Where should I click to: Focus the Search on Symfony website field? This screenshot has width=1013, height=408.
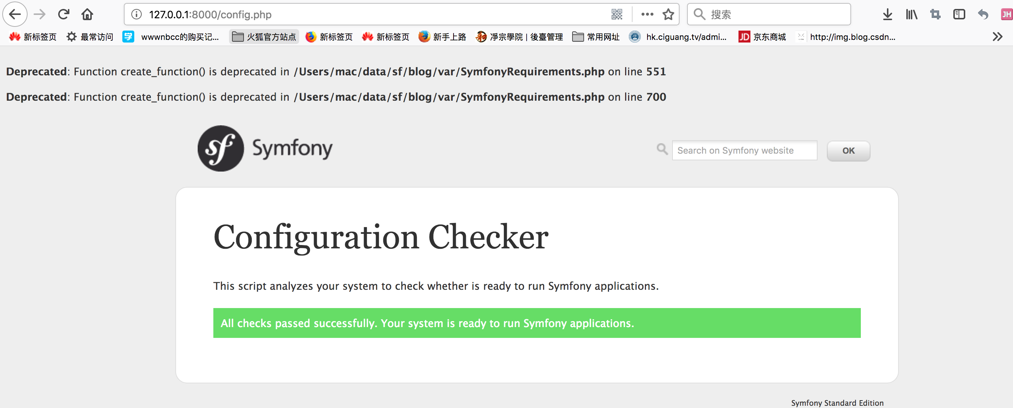[x=744, y=151]
